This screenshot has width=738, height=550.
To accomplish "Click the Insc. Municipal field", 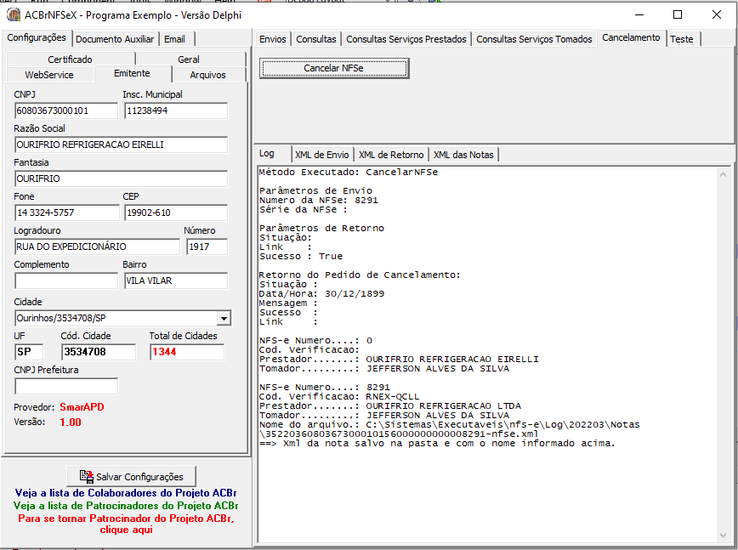I will pyautogui.click(x=176, y=111).
